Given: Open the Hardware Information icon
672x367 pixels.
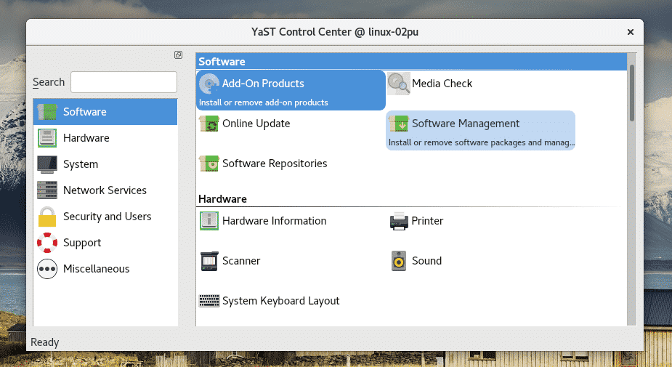Looking at the screenshot, I should tap(209, 221).
